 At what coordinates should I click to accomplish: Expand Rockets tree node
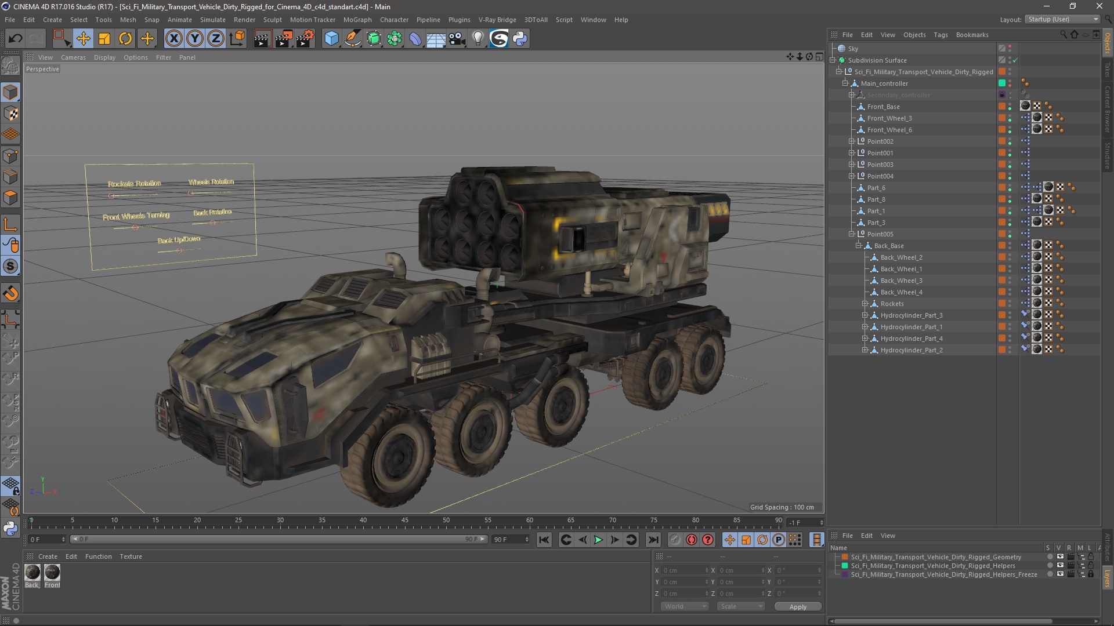tap(865, 304)
